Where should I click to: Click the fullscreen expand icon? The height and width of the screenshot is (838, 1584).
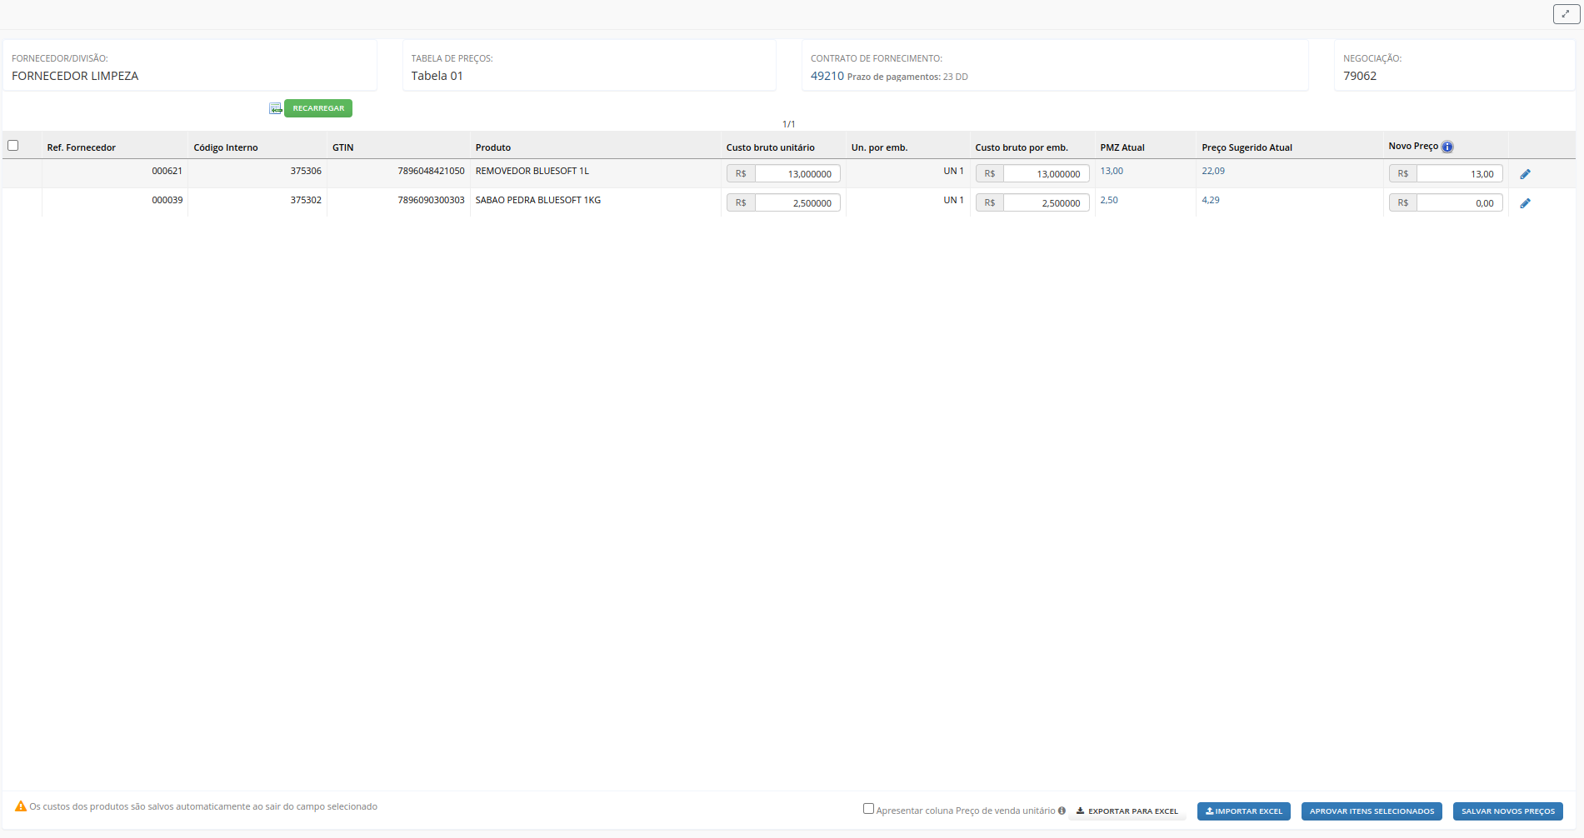point(1566,14)
